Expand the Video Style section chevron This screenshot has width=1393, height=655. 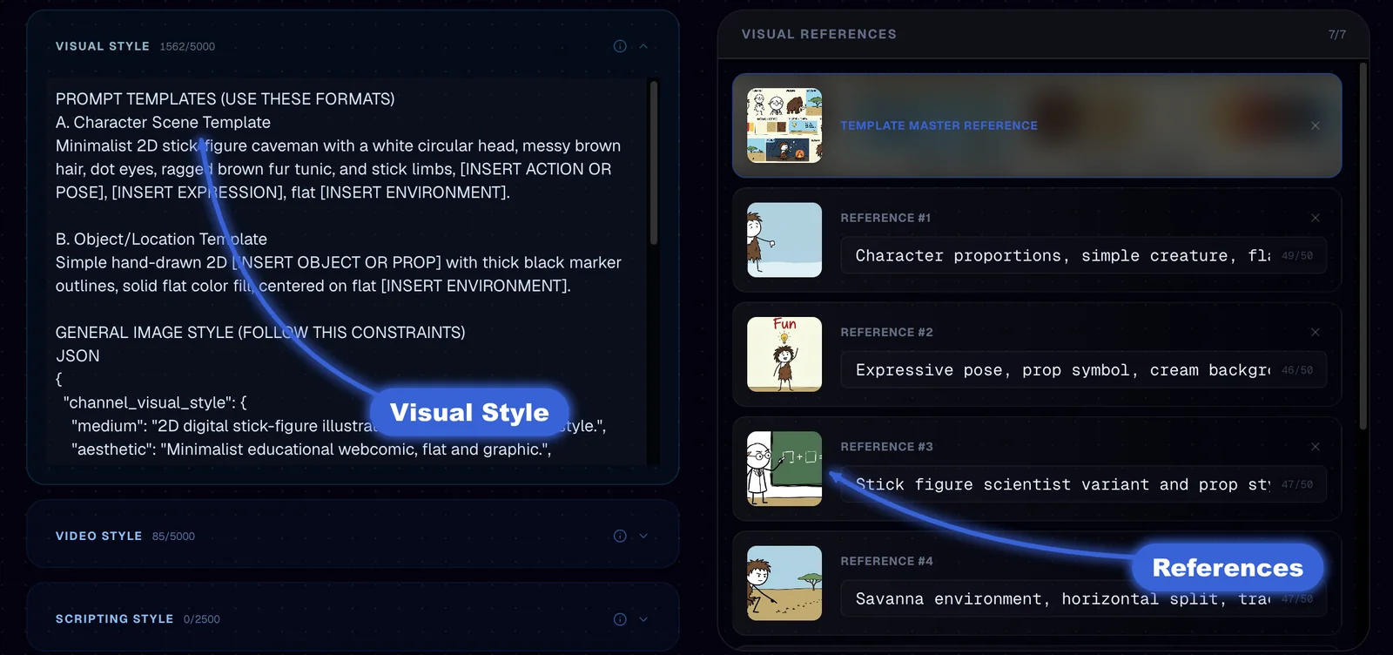[x=643, y=536]
